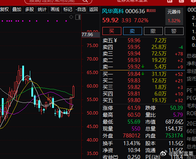Viewport: 196px width, 159px height.
Task: Click the 撤 cancel order button
Action: point(153,31)
